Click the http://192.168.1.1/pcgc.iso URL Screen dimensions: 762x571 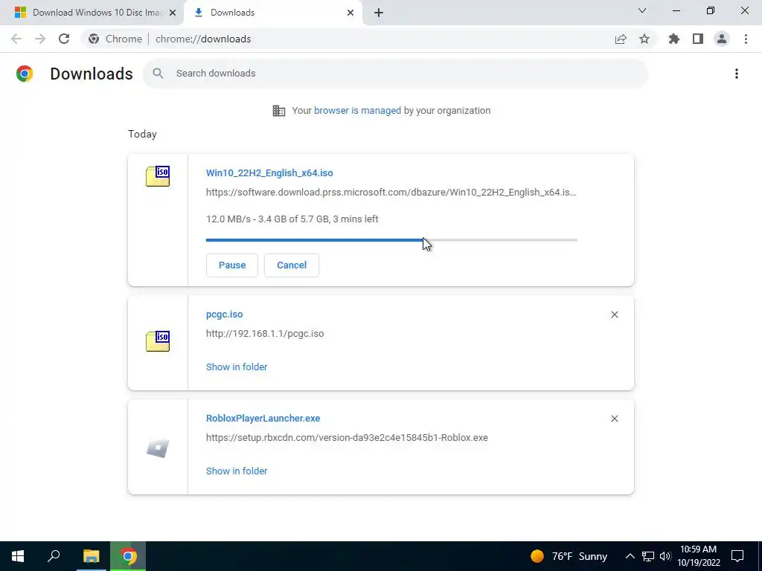[265, 334]
